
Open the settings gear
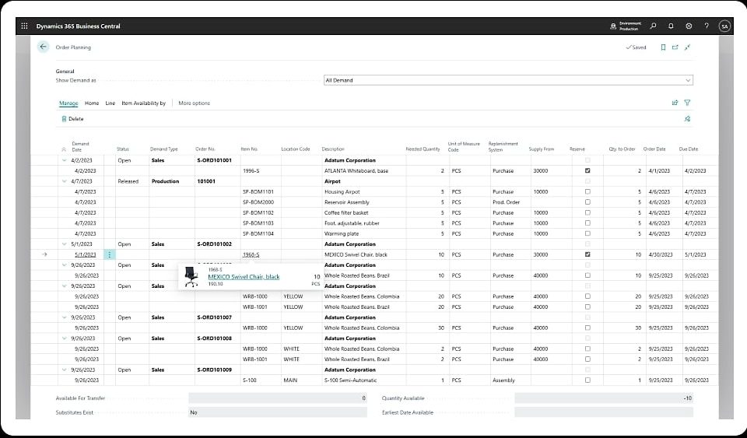[x=689, y=26]
